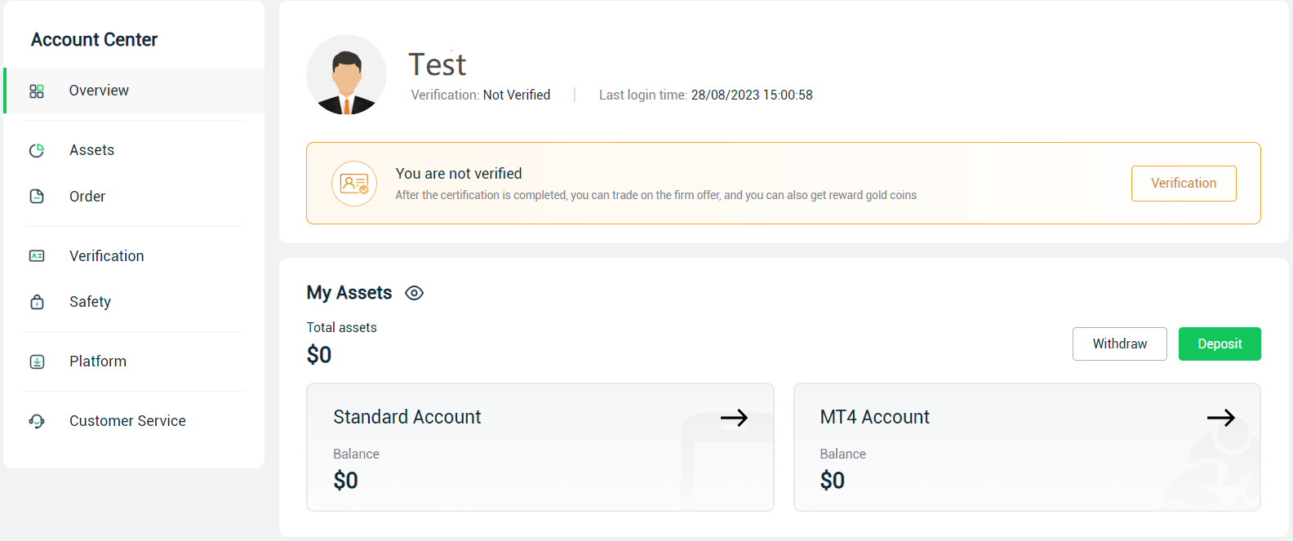
Task: Open the Overview section
Action: click(x=98, y=91)
